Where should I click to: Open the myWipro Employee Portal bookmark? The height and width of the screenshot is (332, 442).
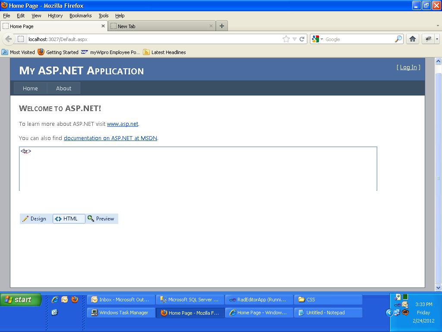(x=110, y=52)
